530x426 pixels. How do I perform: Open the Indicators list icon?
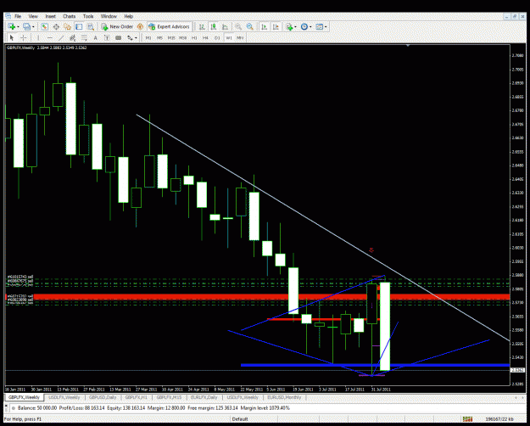289,26
